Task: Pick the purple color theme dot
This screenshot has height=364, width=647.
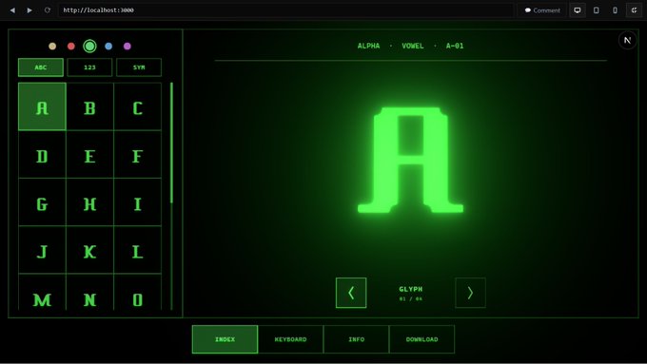Action: tap(127, 47)
